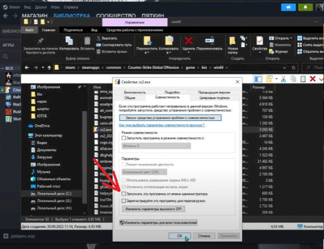The width and height of the screenshot is (324, 249).
Task: Click the navigation pane vertical scrollbar
Action: pos(84,157)
